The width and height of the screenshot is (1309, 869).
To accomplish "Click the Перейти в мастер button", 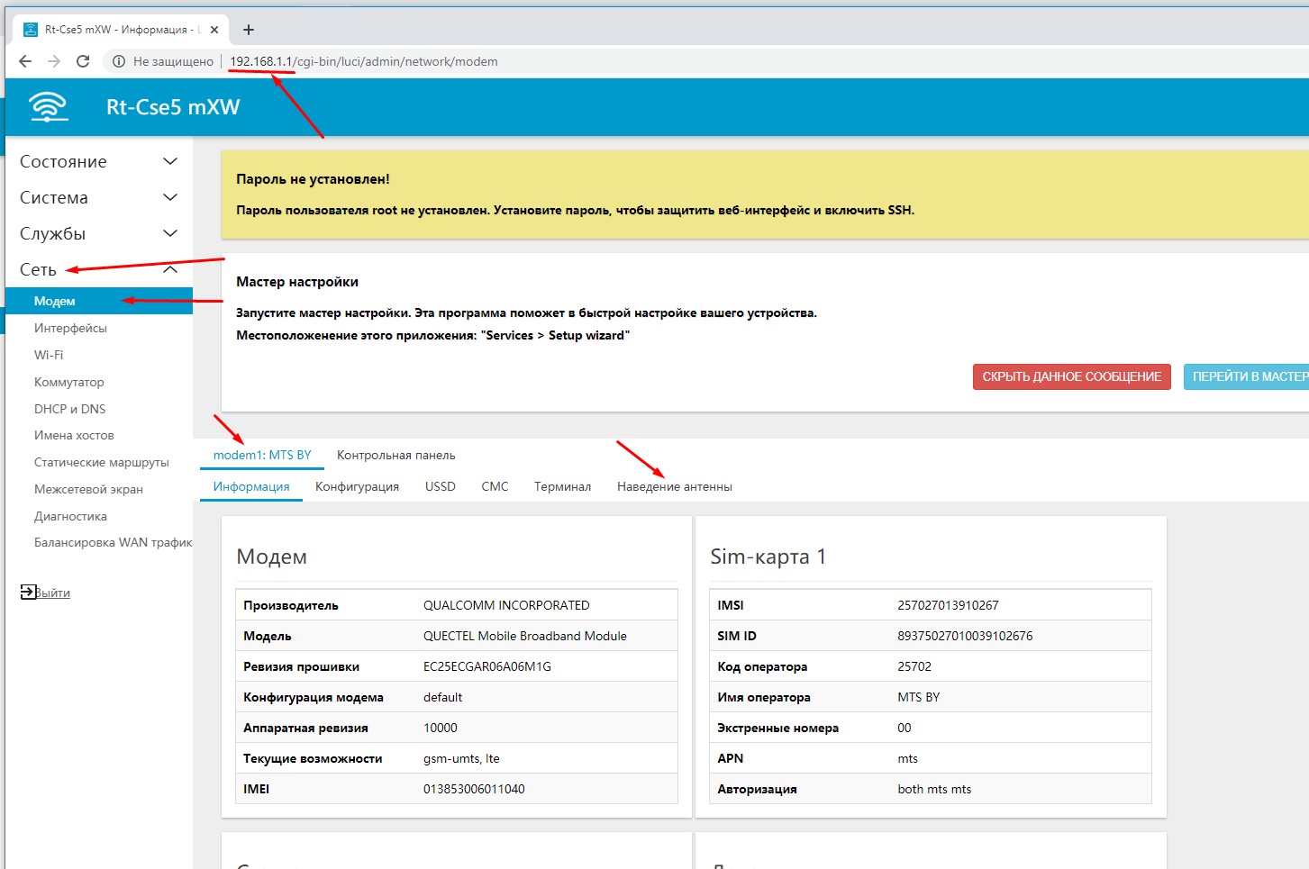I will coord(1248,376).
